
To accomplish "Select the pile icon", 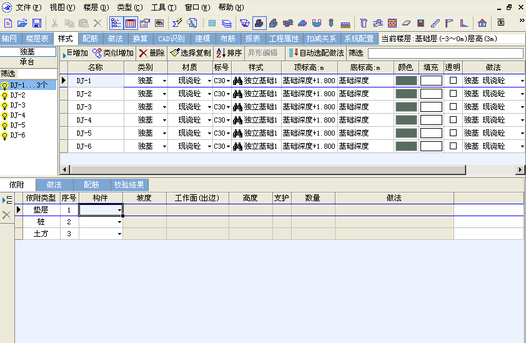I will pyautogui.click(x=331, y=23).
